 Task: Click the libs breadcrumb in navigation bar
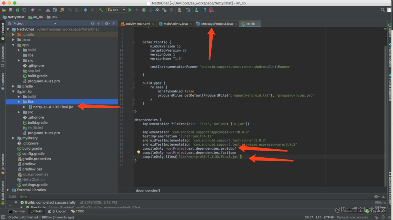(x=52, y=17)
